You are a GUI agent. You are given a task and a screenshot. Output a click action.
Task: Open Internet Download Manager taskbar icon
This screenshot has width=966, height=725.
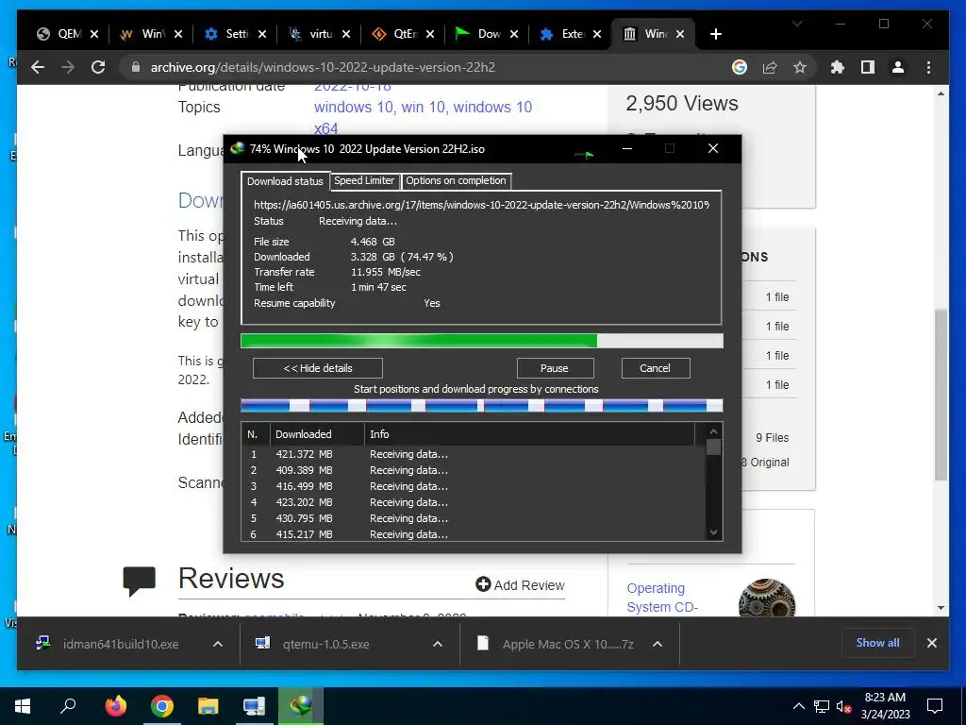click(x=301, y=706)
